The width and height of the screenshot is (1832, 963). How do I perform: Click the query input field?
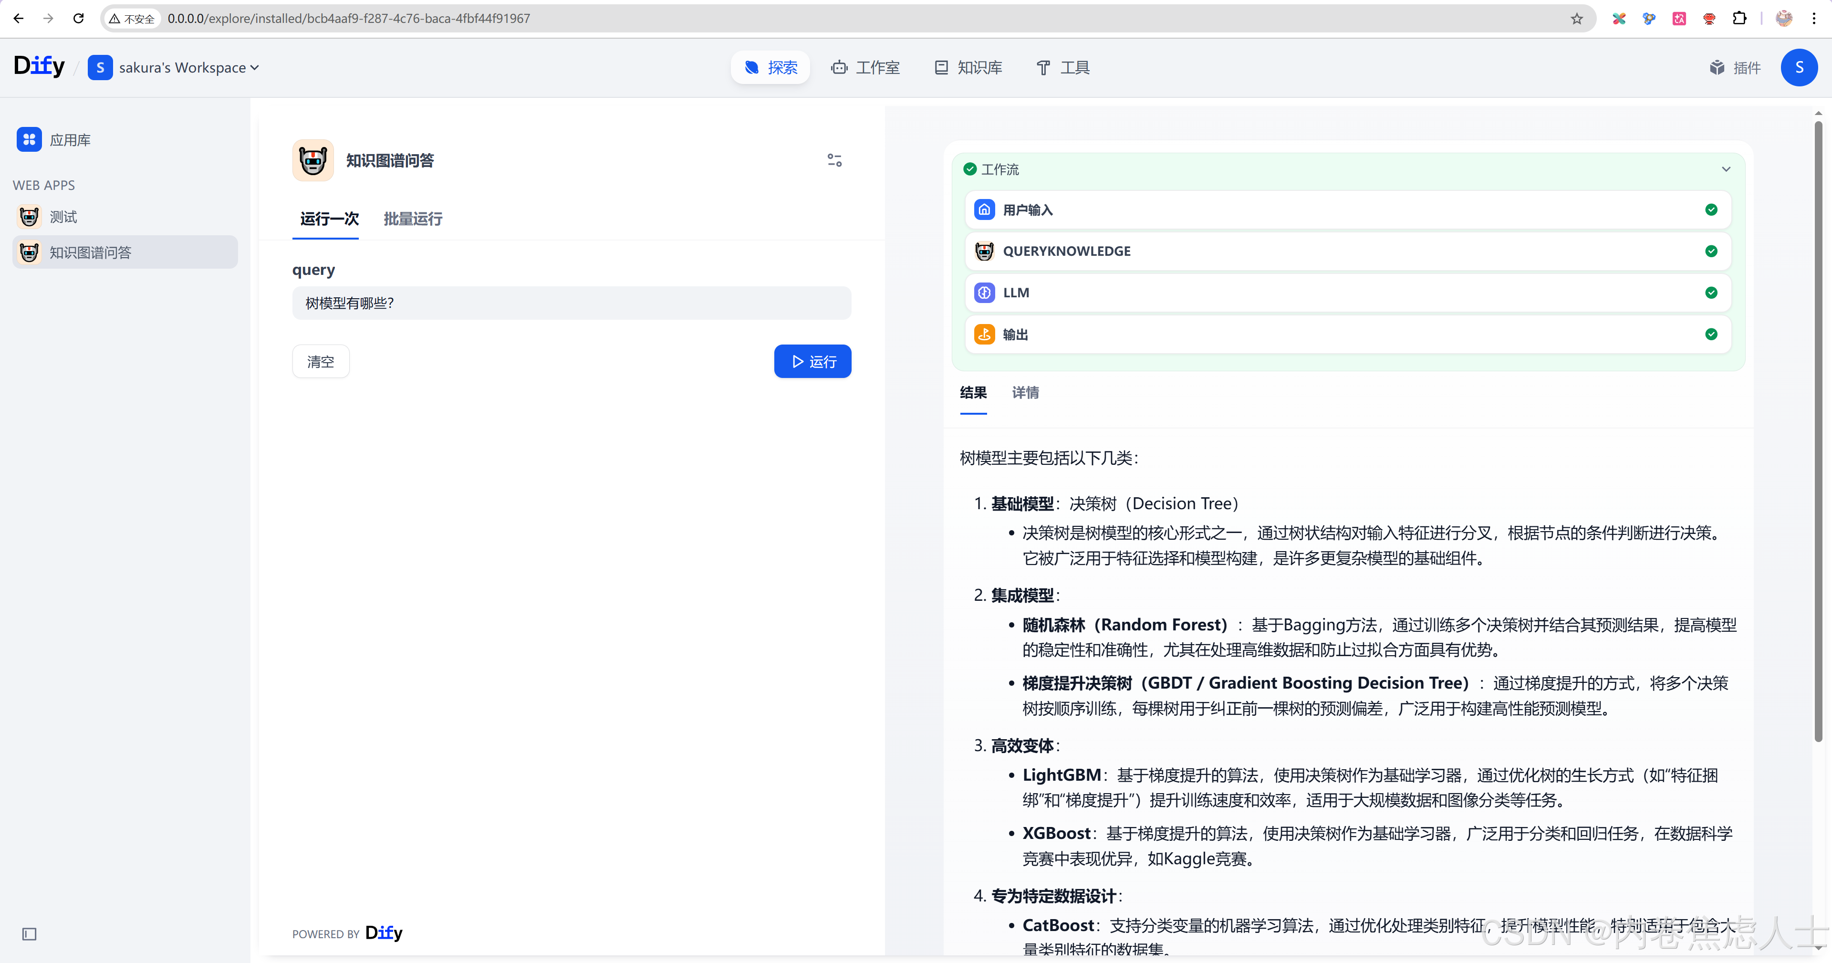point(571,303)
